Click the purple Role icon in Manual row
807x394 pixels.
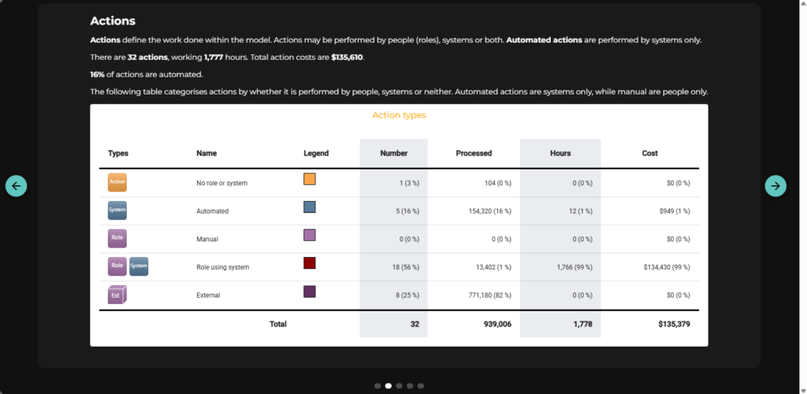tap(117, 238)
